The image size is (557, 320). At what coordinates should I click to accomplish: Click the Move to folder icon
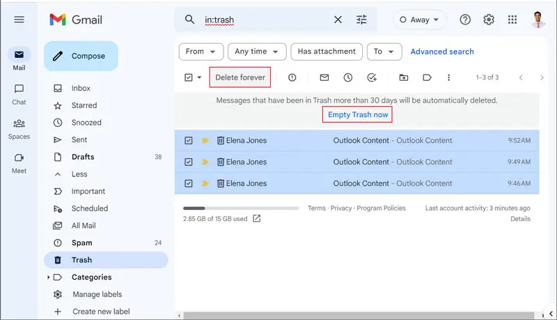point(404,77)
